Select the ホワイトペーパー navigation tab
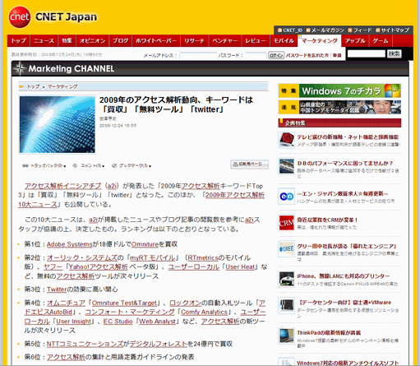 156,41
